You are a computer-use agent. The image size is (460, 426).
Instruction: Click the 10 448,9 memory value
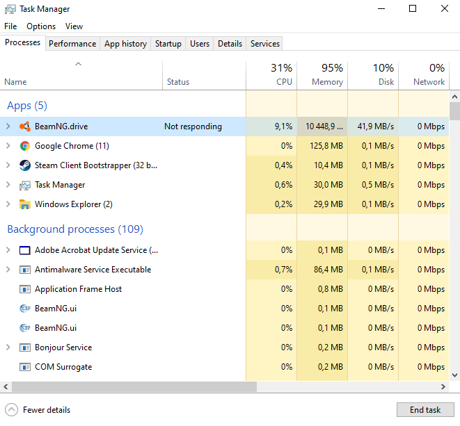point(324,126)
